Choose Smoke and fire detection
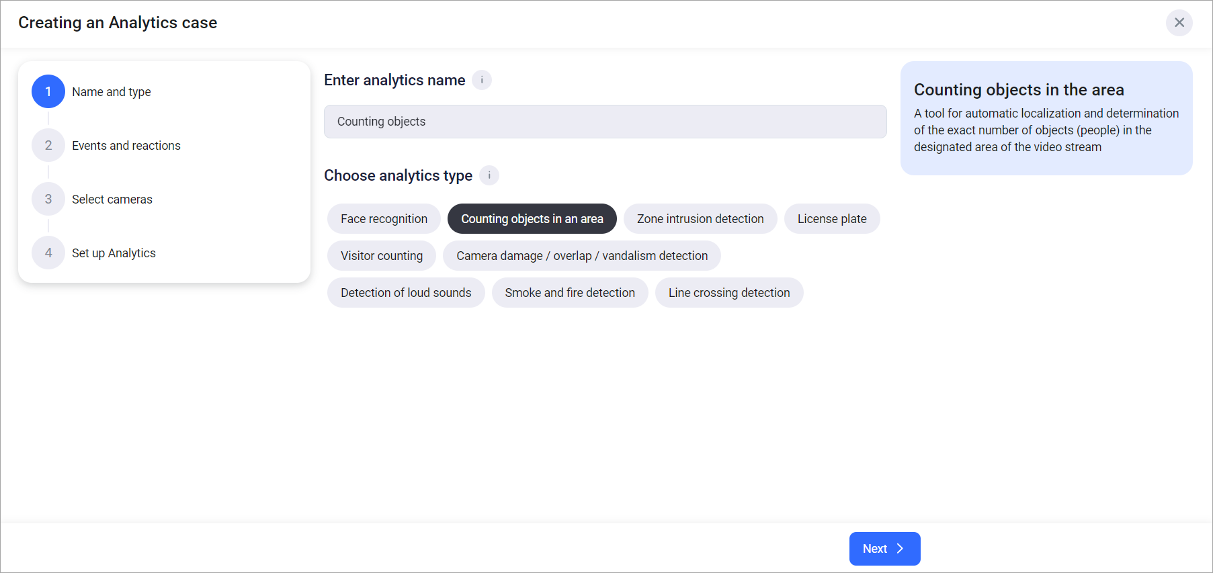 tap(569, 293)
